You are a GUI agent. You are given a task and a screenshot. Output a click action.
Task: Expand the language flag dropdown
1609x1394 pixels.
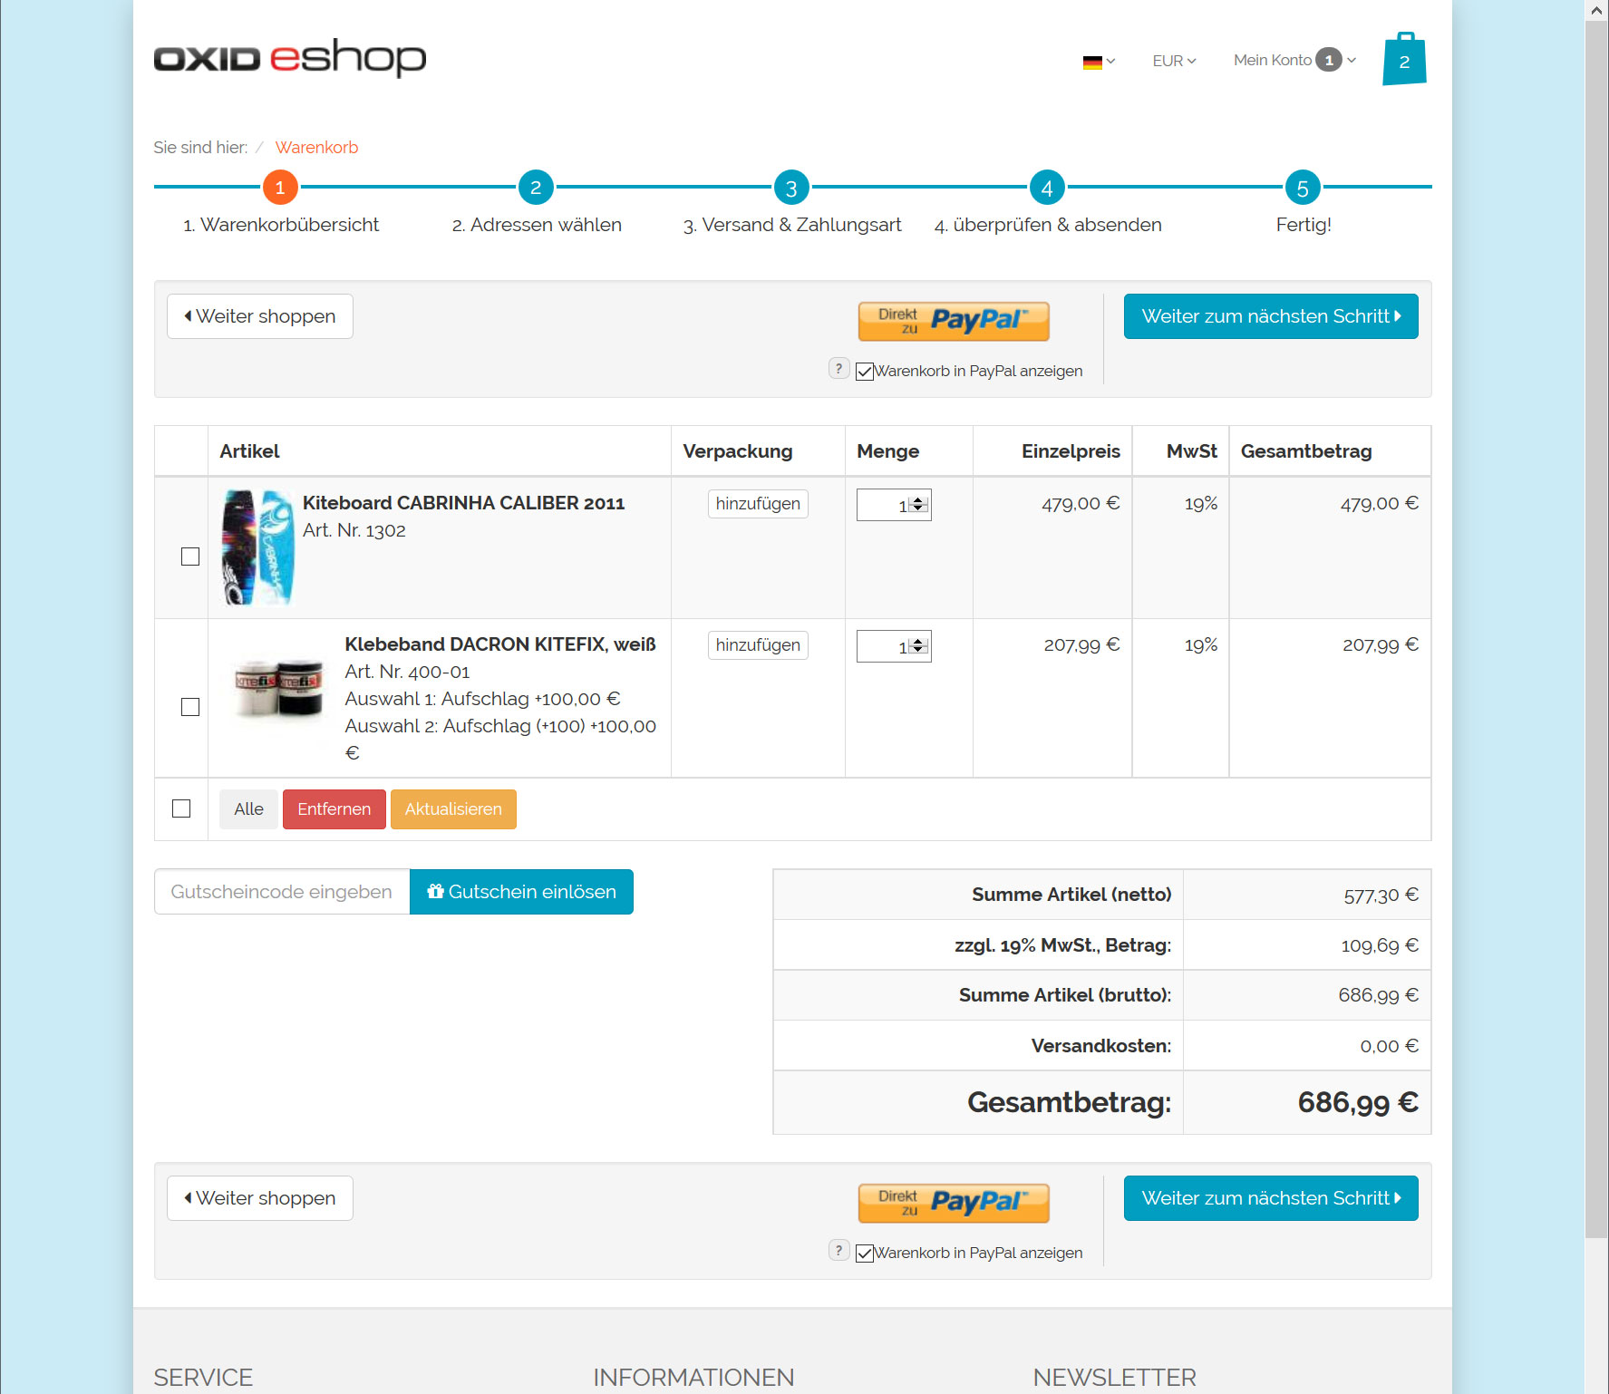tap(1099, 62)
